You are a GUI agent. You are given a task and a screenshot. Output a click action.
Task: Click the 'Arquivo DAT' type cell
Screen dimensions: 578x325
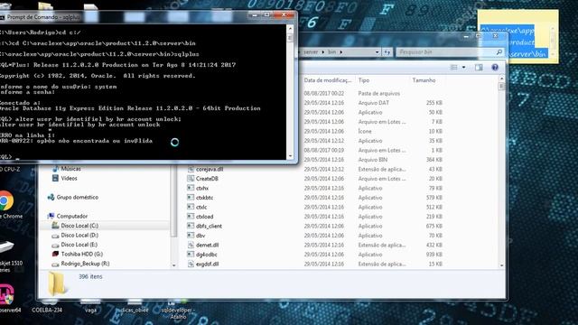click(x=373, y=103)
